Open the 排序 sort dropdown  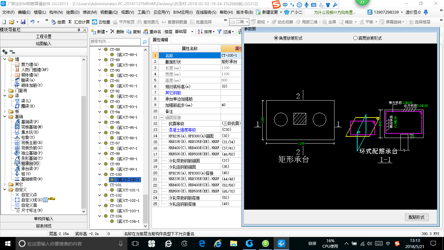click(x=206, y=32)
